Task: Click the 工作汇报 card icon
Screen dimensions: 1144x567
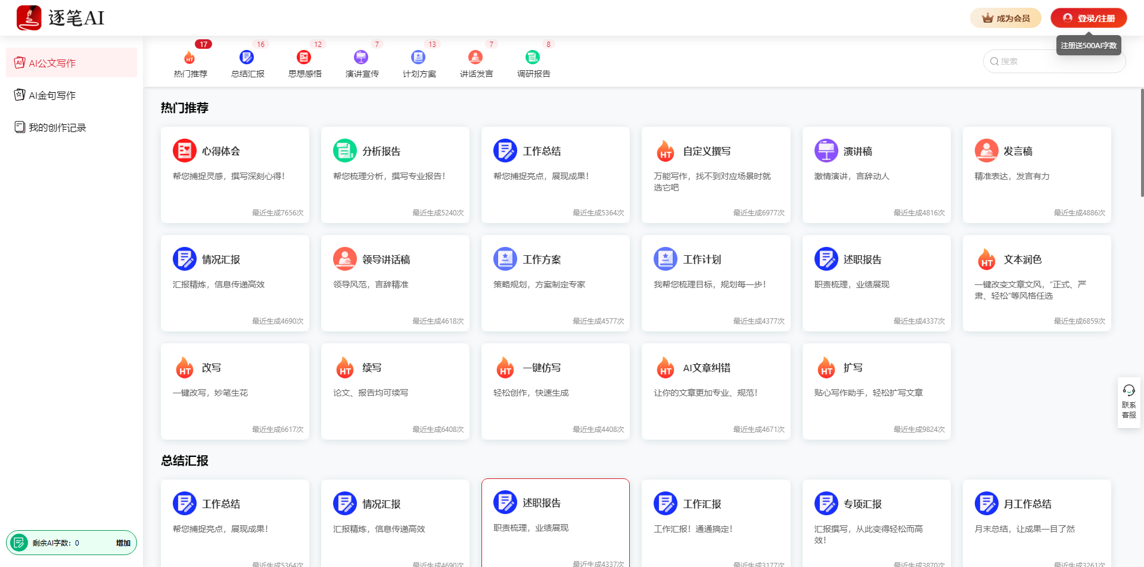Action: (x=666, y=503)
